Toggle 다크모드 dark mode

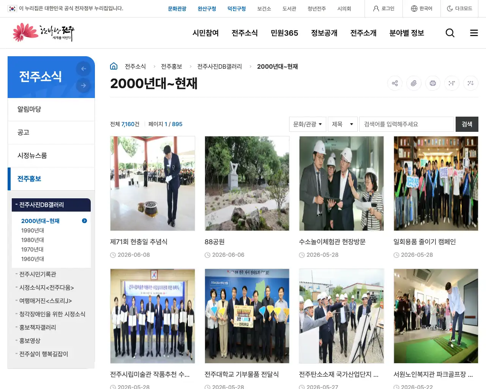[459, 8]
